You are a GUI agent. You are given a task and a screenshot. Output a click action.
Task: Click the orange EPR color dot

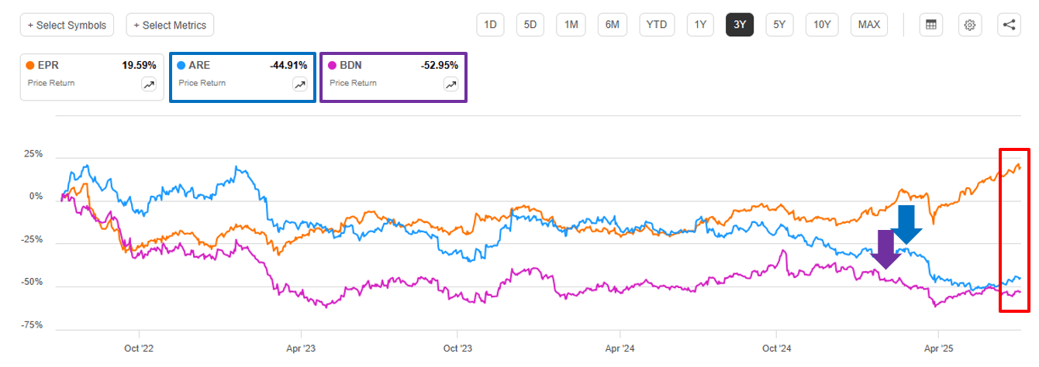pos(30,66)
